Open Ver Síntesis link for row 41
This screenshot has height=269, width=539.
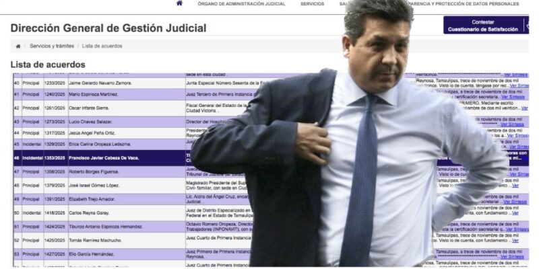click(x=513, y=97)
